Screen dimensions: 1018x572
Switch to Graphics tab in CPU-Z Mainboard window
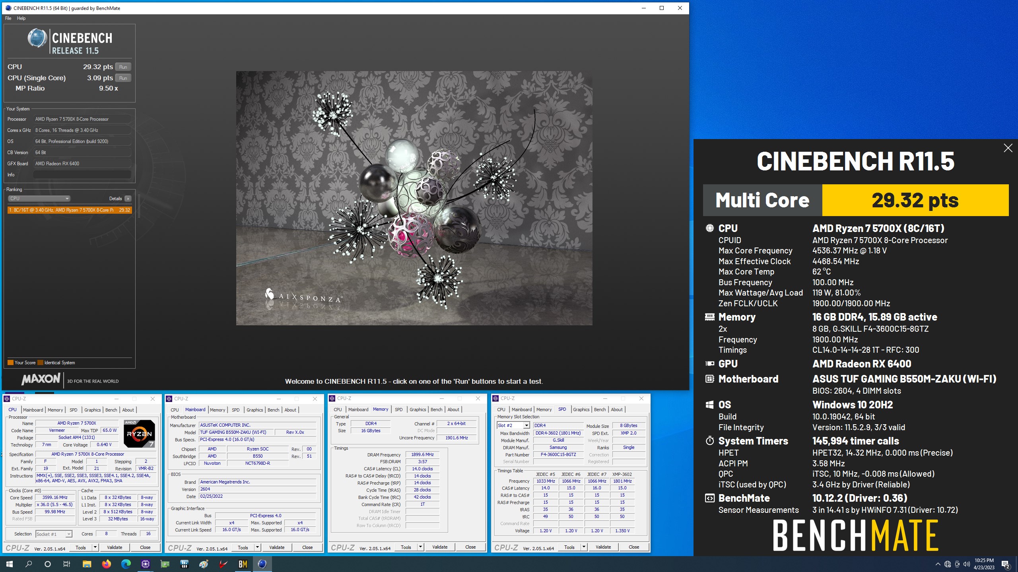tap(254, 410)
